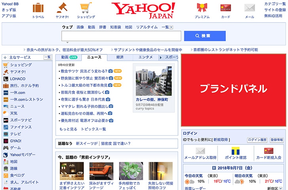Click the ニュース icon in sidebar
The image size is (288, 190).
click(x=6, y=106)
